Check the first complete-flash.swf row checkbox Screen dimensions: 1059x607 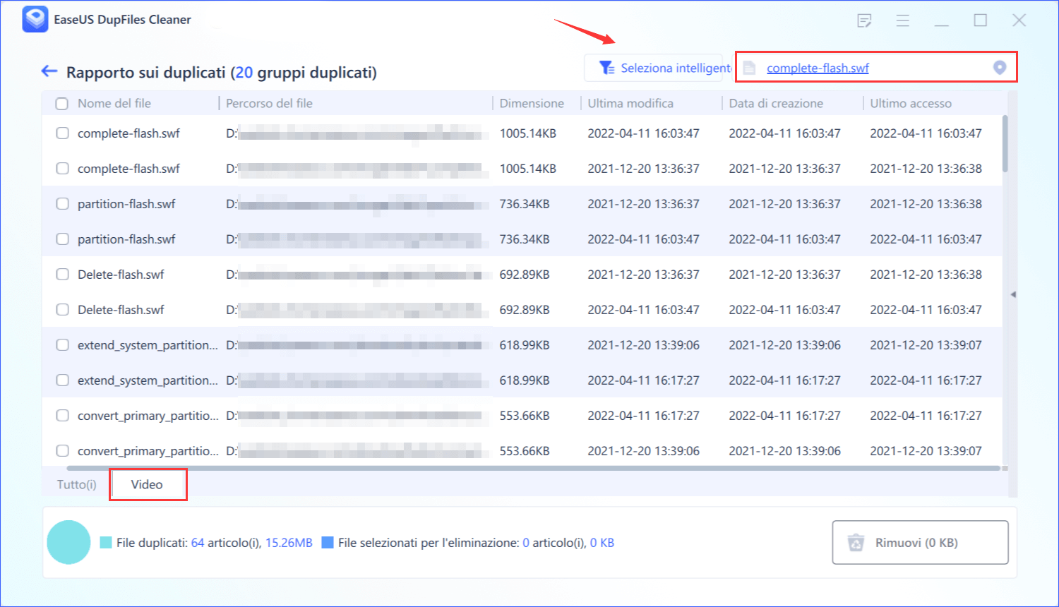pos(61,133)
